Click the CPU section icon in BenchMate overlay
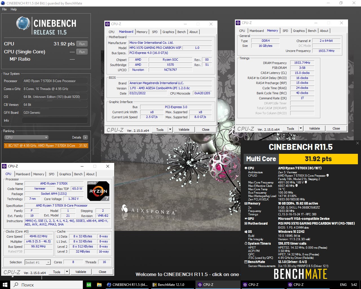This screenshot has height=289, width=361. point(246,168)
